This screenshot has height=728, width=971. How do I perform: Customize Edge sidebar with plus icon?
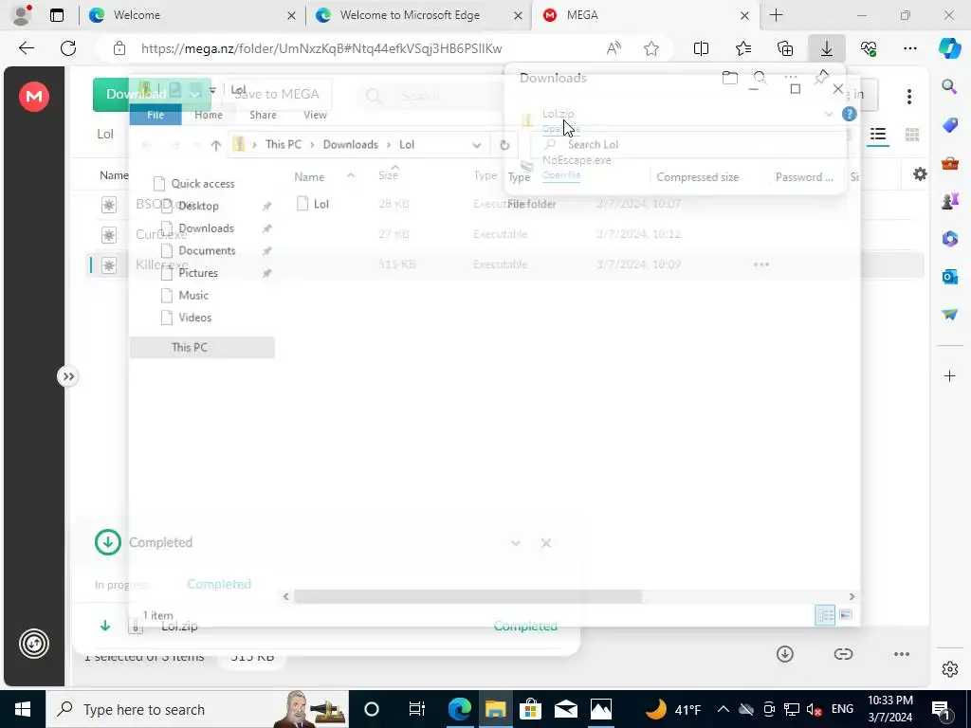[x=949, y=375]
